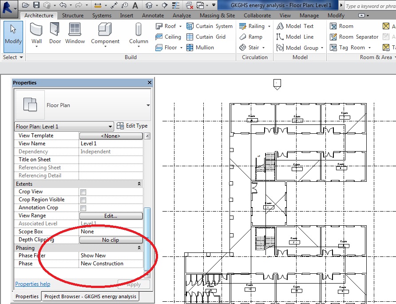Select the Ramp tool

click(x=251, y=37)
